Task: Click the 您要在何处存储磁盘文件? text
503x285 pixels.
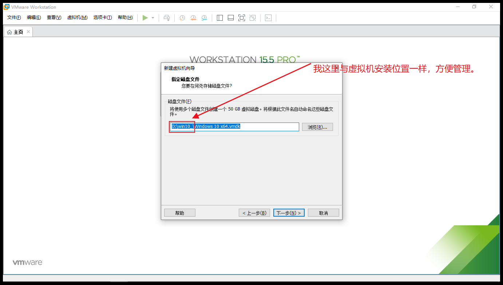Action: (x=207, y=86)
